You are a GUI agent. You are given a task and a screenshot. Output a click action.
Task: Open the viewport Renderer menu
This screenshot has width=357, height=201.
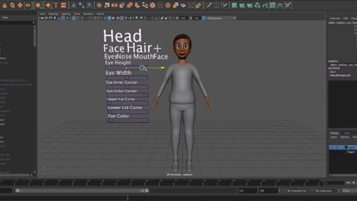click(88, 14)
